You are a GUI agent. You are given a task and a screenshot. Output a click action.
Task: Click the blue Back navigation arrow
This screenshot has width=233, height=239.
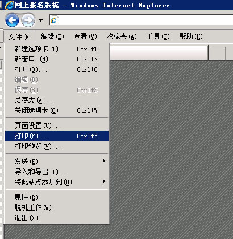point(12,20)
